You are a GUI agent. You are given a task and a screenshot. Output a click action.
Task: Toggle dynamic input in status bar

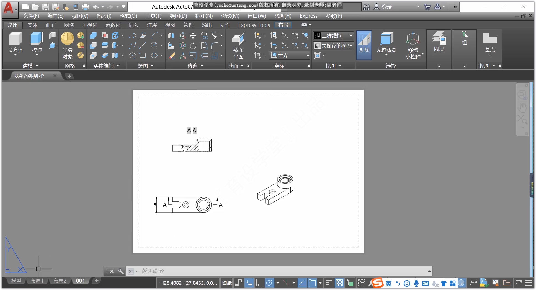pyautogui.click(x=249, y=283)
